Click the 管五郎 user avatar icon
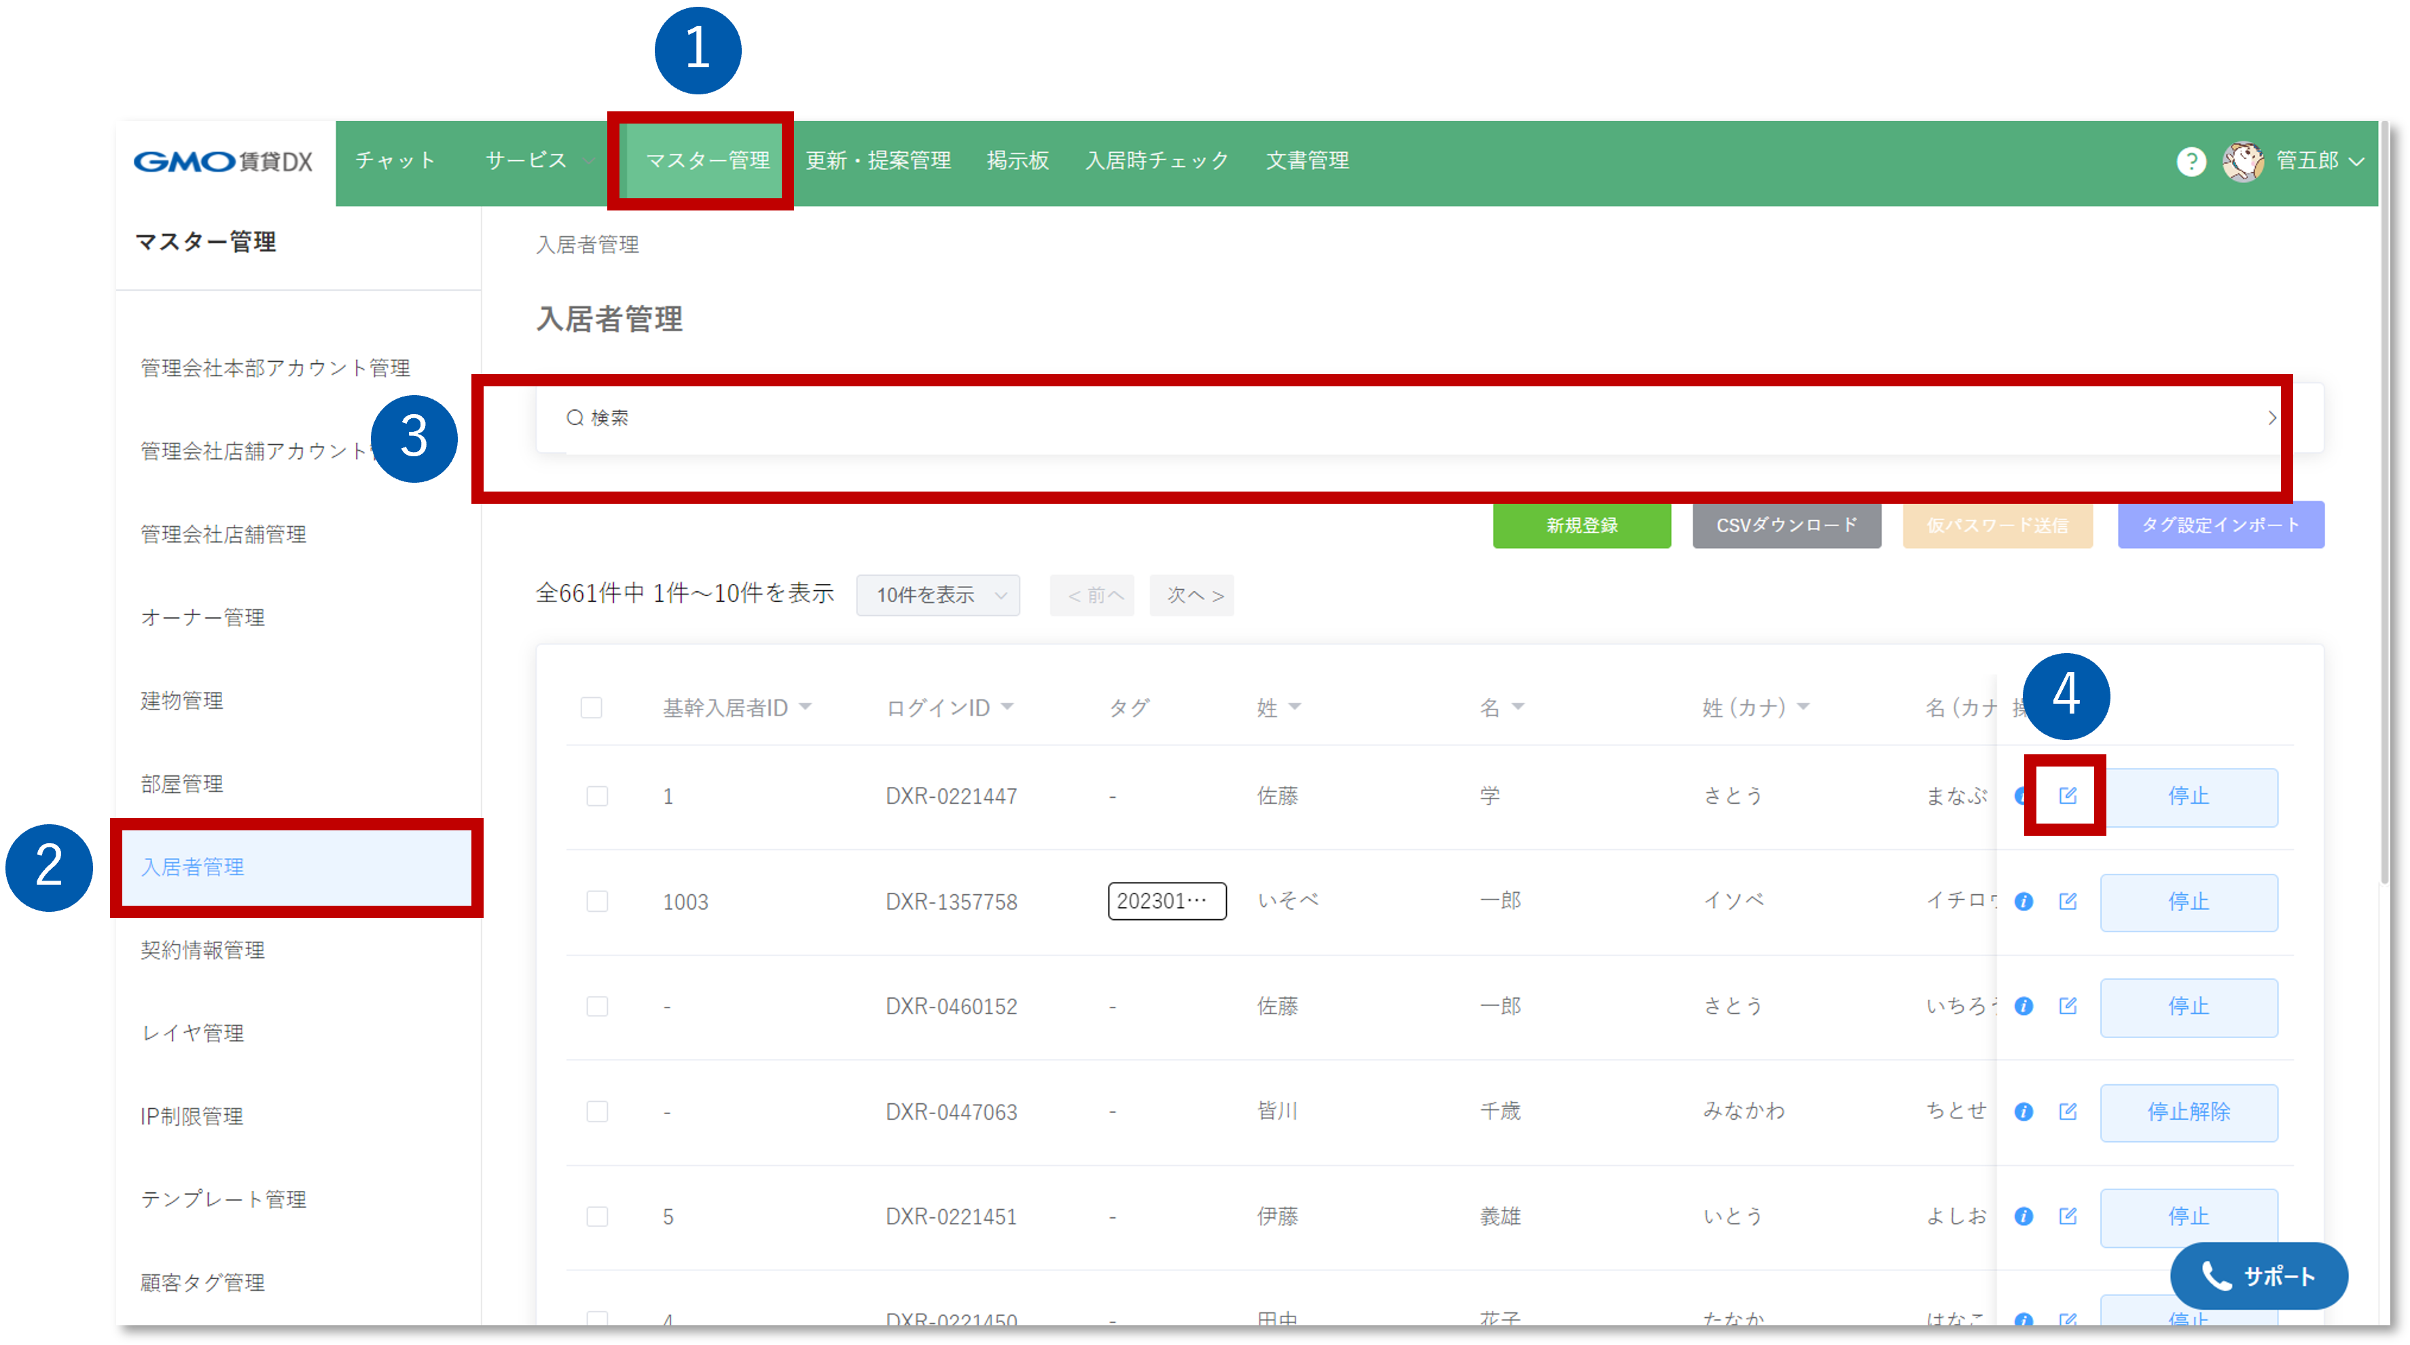The height and width of the screenshot is (1345, 2410). tap(2244, 161)
